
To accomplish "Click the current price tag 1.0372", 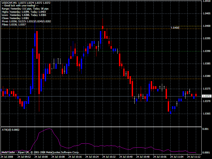I will click(x=206, y=96).
